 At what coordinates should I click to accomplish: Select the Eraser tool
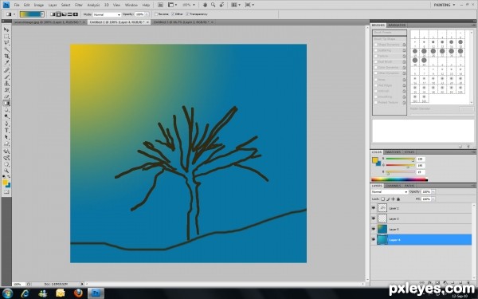6,96
